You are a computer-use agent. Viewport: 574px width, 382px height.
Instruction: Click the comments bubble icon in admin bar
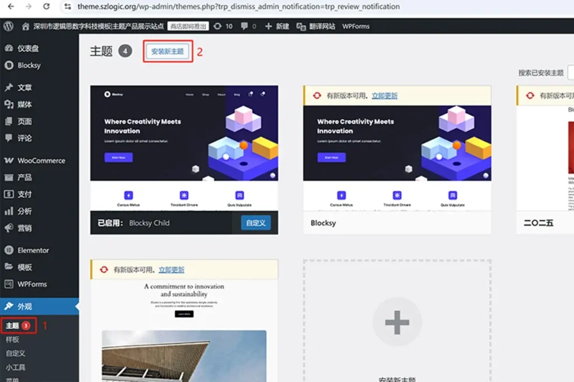[245, 25]
